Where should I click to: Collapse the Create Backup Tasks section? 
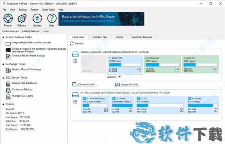[x=3, y=37]
